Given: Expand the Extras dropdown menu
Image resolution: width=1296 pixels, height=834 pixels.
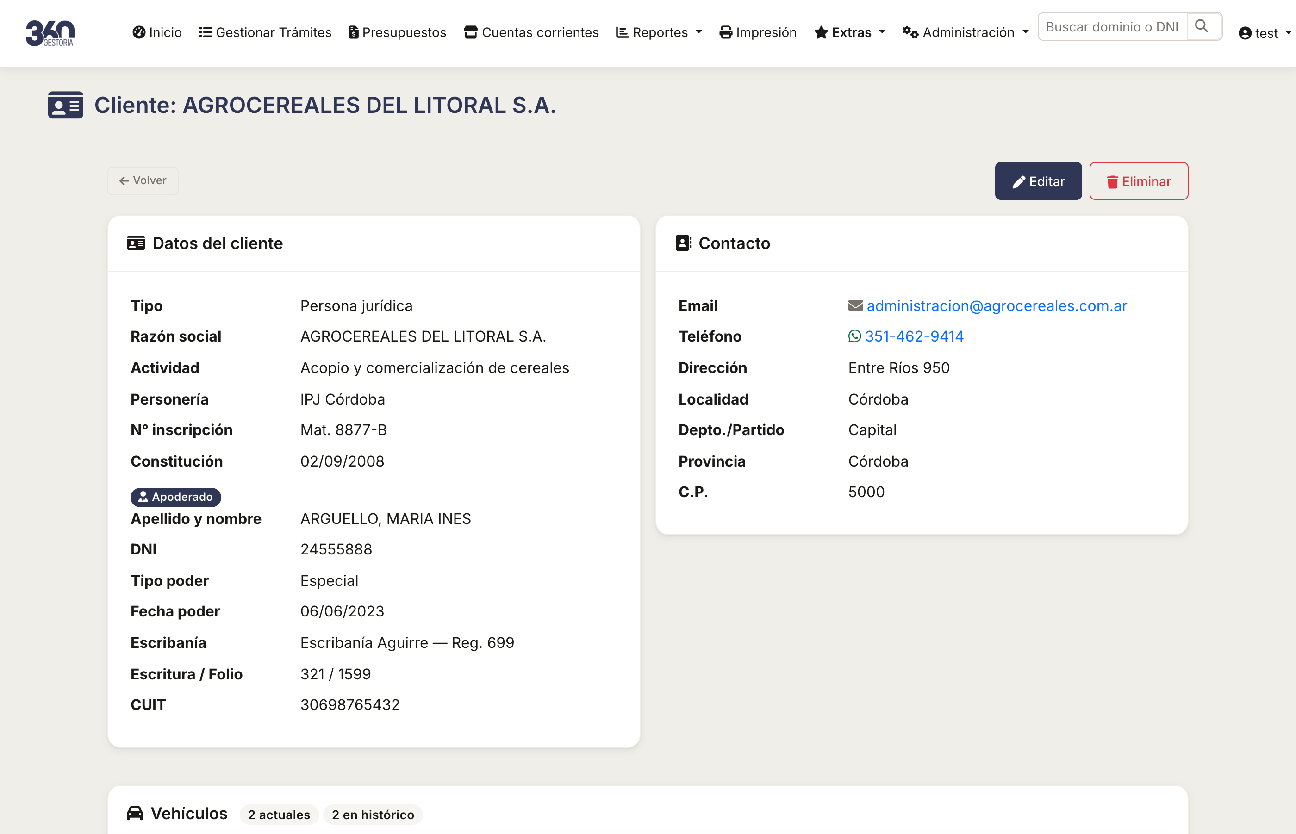Looking at the screenshot, I should pyautogui.click(x=850, y=32).
